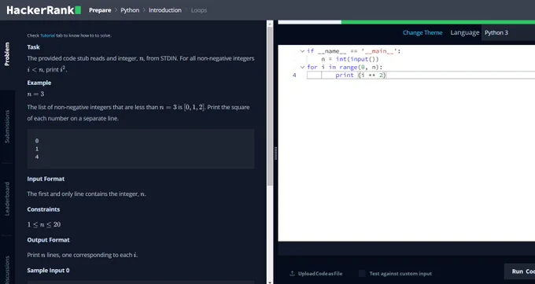Open the Introduction breadcrumb

tap(165, 10)
